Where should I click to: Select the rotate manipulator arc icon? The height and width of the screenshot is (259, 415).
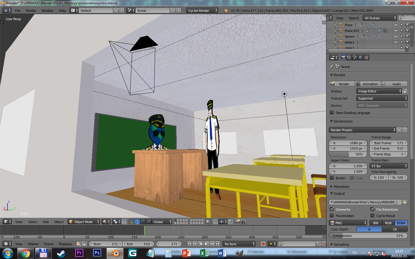pyautogui.click(x=143, y=222)
